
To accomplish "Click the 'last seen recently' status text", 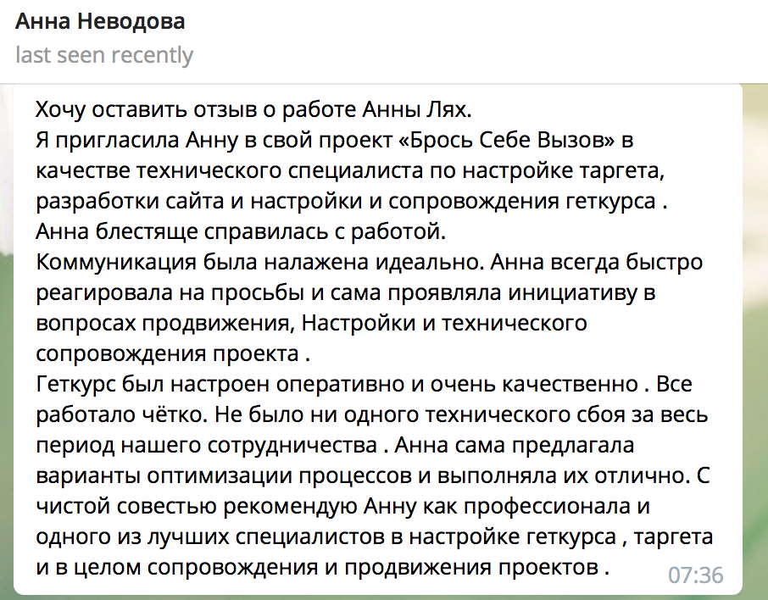I will point(104,55).
